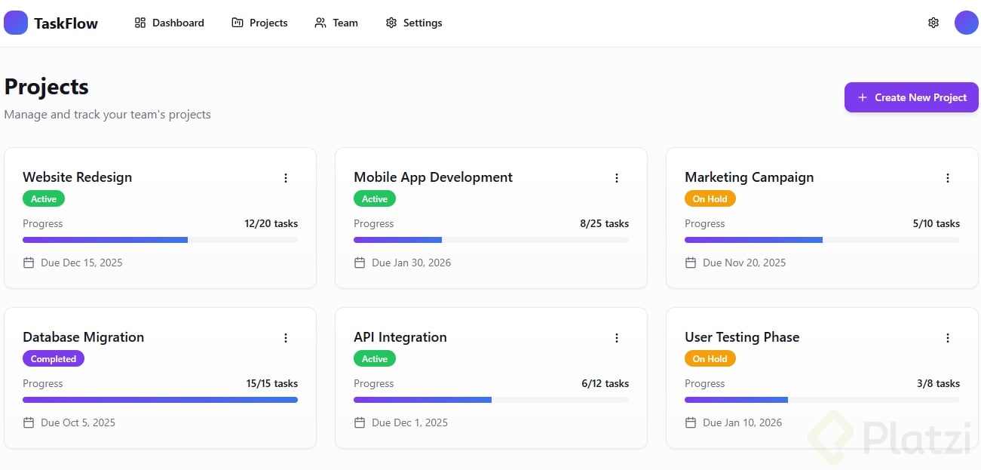Open options menu for Website Redesign
Image resolution: width=981 pixels, height=470 pixels.
286,178
